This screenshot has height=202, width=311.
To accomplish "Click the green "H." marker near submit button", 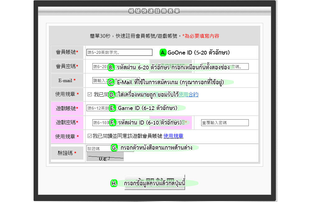I will (x=114, y=183).
